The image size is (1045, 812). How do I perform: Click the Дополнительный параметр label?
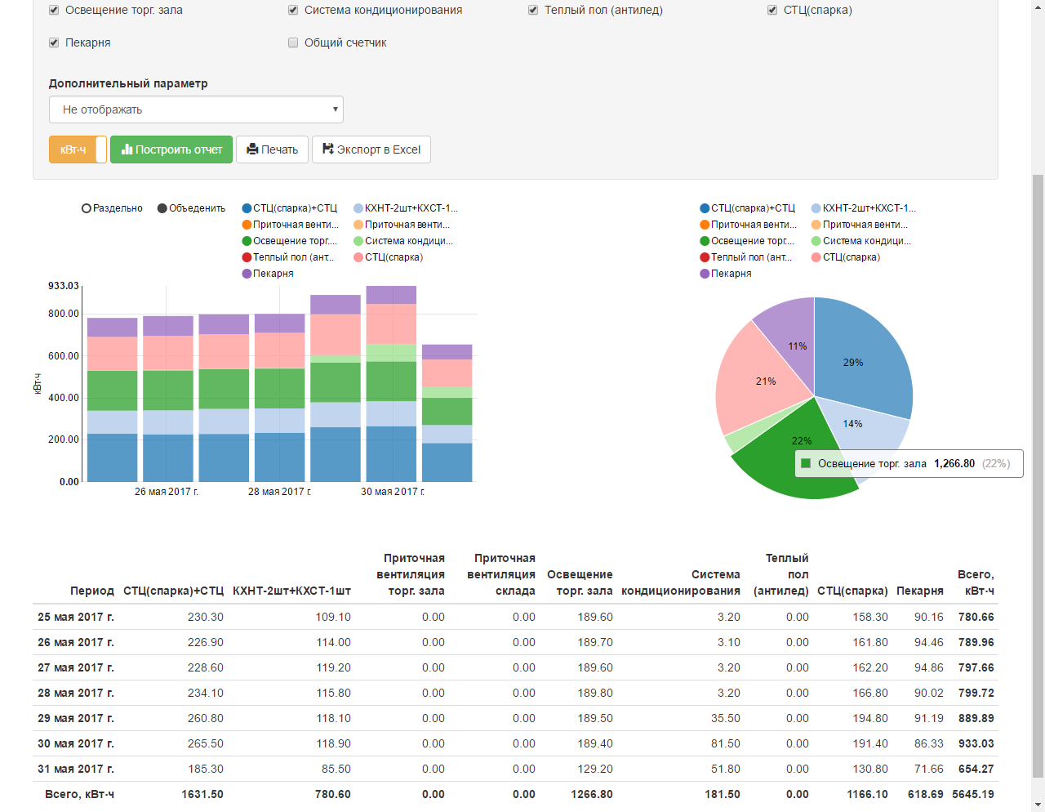pyautogui.click(x=128, y=83)
